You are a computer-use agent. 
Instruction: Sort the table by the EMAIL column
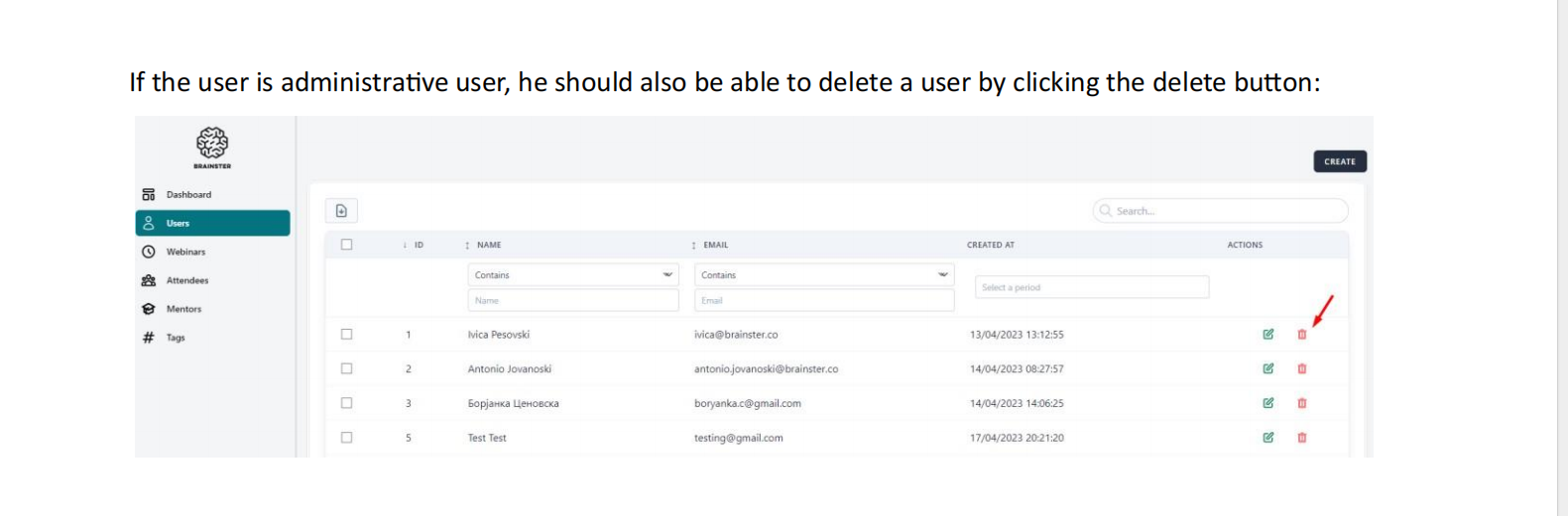pos(715,245)
